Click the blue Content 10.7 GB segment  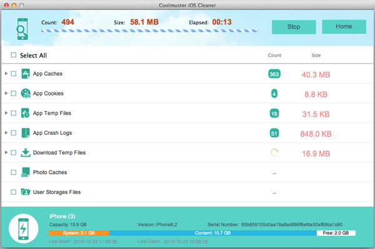pos(213,233)
